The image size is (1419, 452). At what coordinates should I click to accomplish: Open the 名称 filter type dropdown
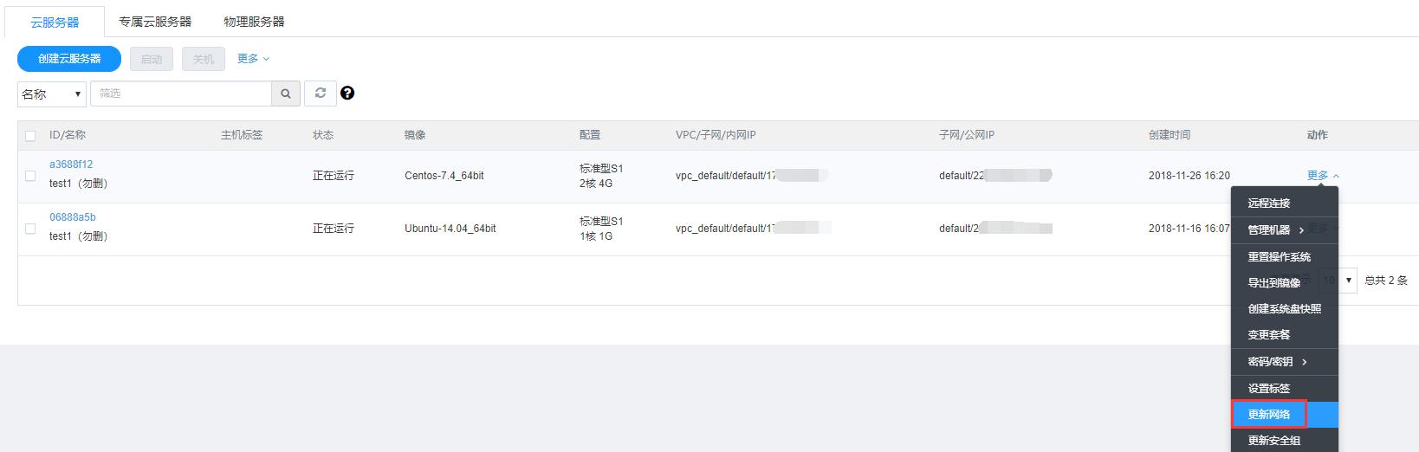pos(52,94)
